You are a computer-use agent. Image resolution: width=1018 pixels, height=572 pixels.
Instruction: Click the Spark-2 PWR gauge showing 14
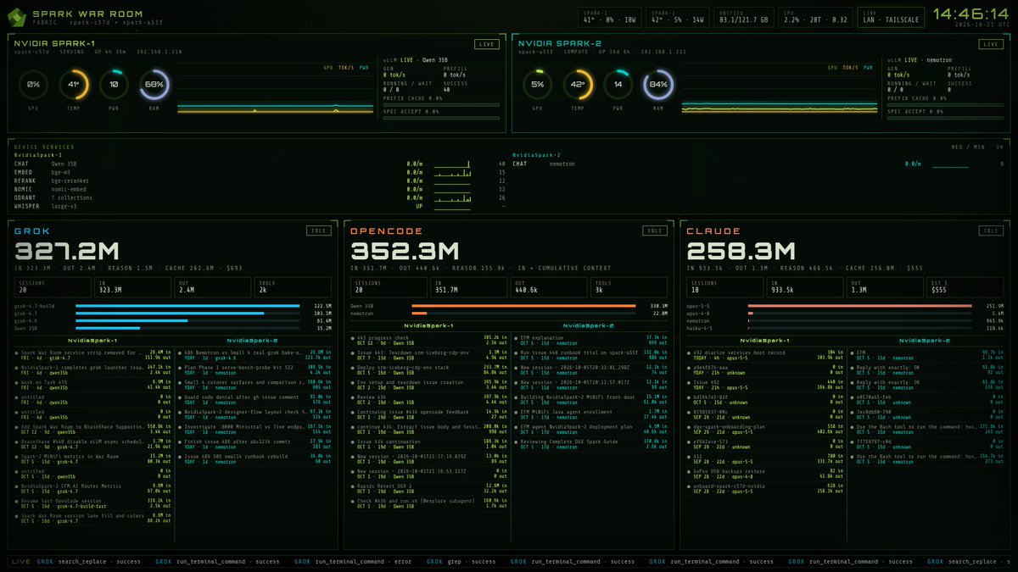pos(618,85)
